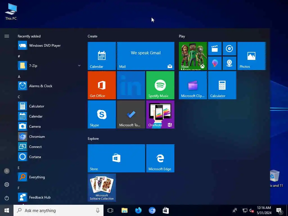288x216 pixels.
Task: Open Cortana from the app list
Action: click(49, 157)
